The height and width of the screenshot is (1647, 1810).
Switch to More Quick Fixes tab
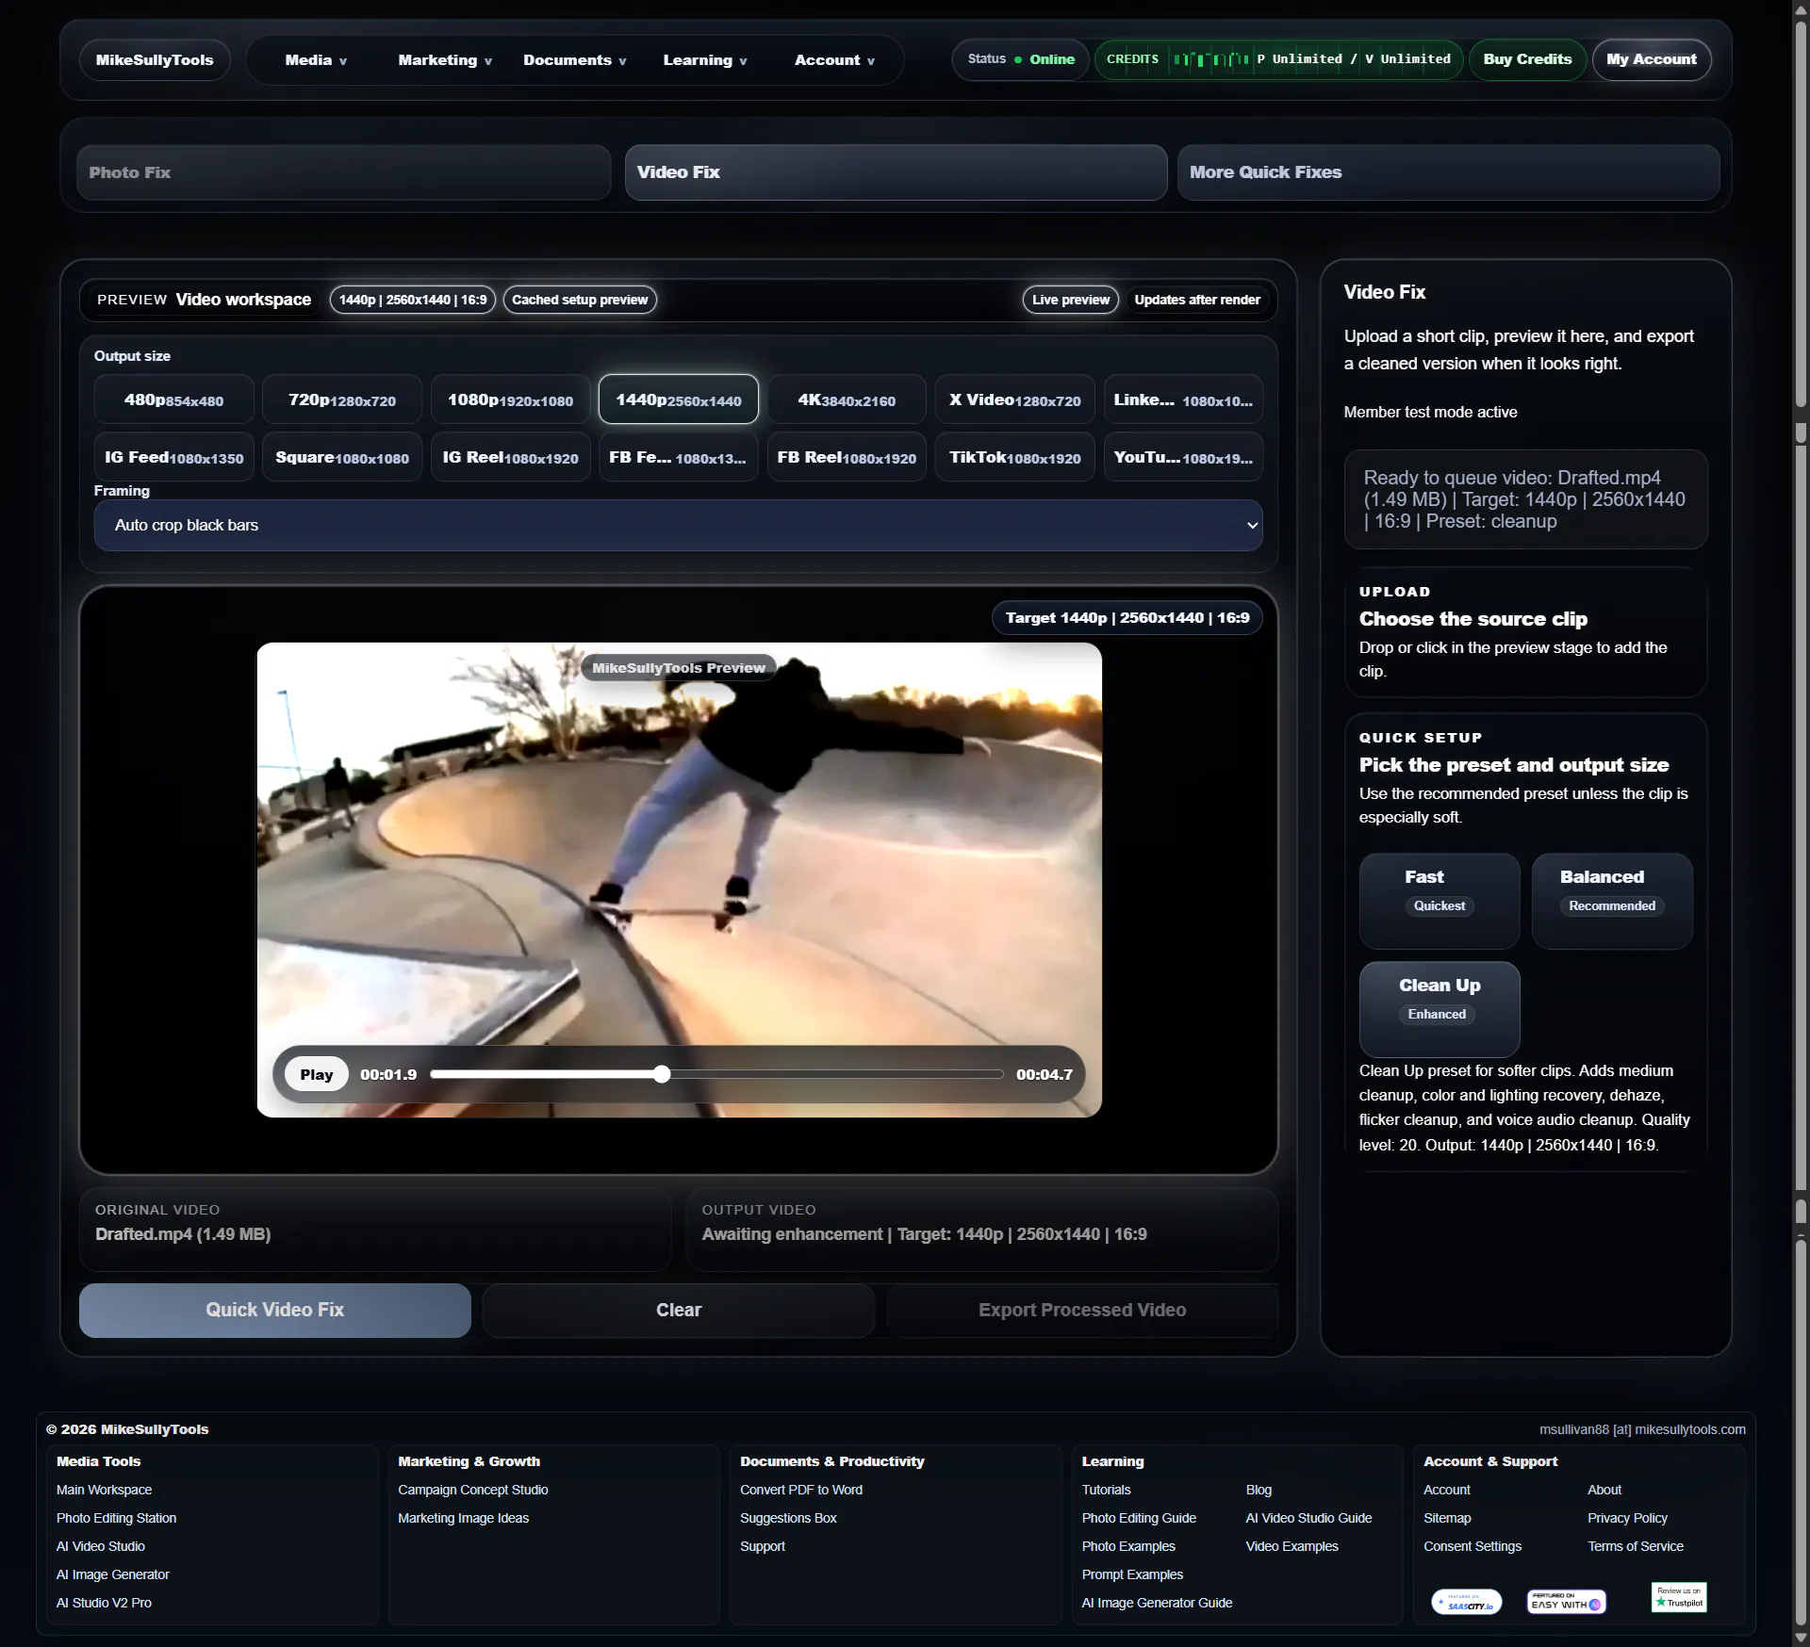1448,172
